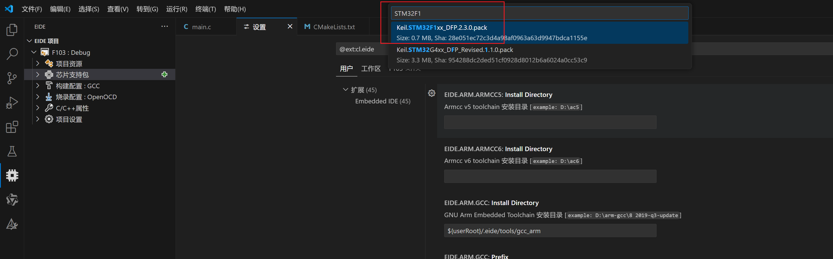
Task: Click the 烧录配置 download icon
Action: click(49, 97)
